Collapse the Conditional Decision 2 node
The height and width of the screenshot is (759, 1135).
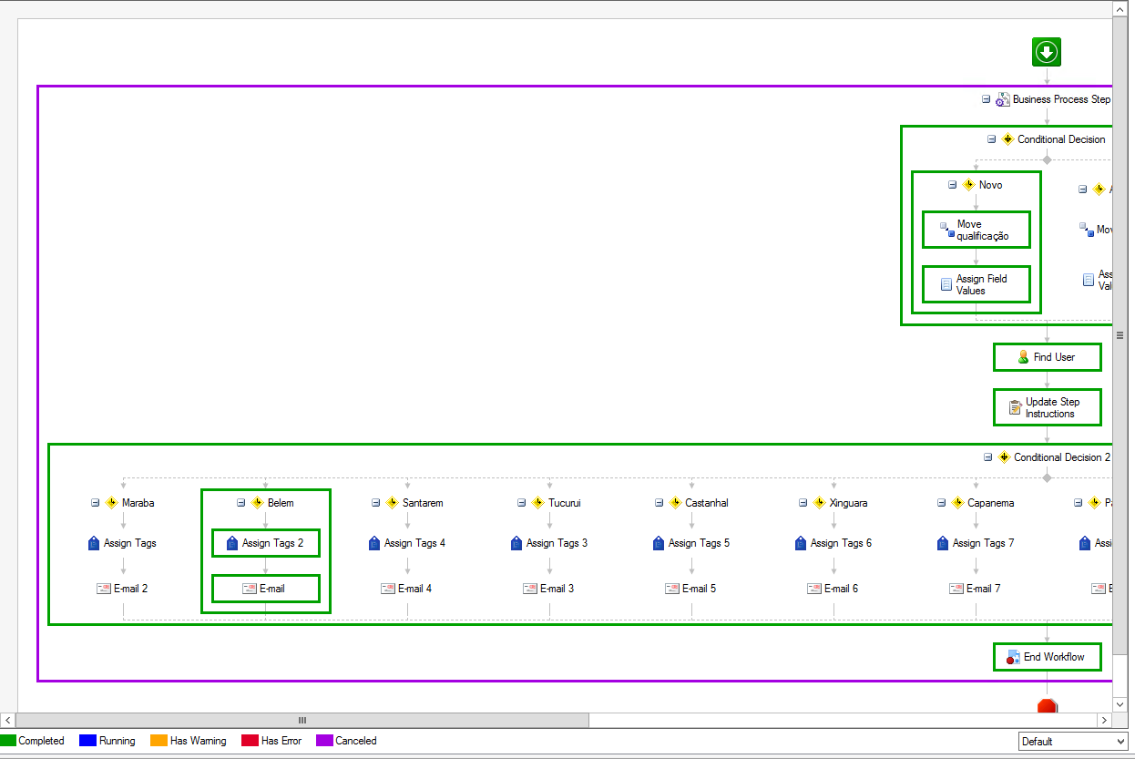pos(987,457)
